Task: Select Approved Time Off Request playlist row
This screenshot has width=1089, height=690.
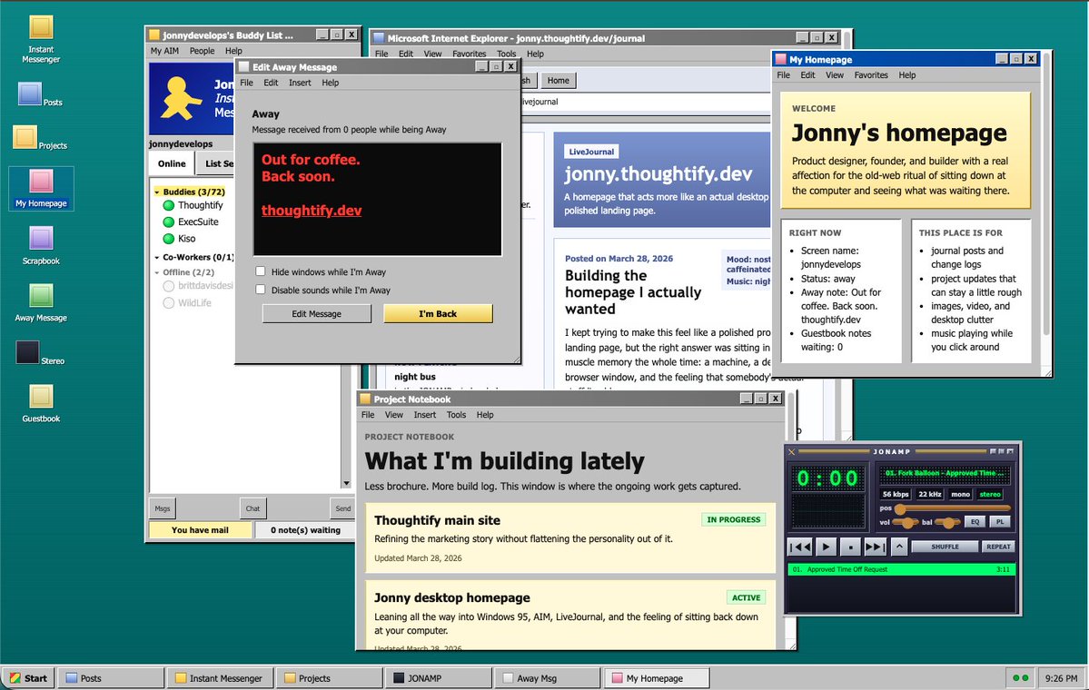Action: point(902,569)
